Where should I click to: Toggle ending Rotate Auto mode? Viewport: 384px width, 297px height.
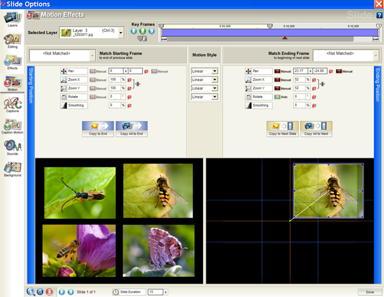[x=278, y=96]
